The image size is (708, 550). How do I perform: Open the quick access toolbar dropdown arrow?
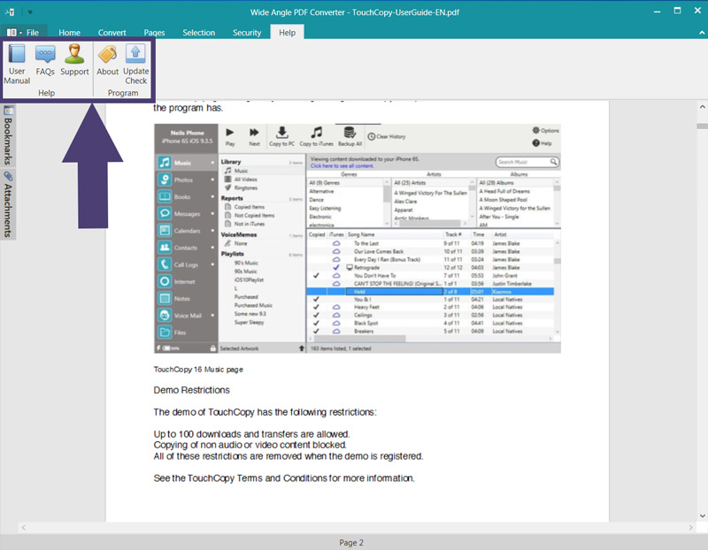[30, 12]
